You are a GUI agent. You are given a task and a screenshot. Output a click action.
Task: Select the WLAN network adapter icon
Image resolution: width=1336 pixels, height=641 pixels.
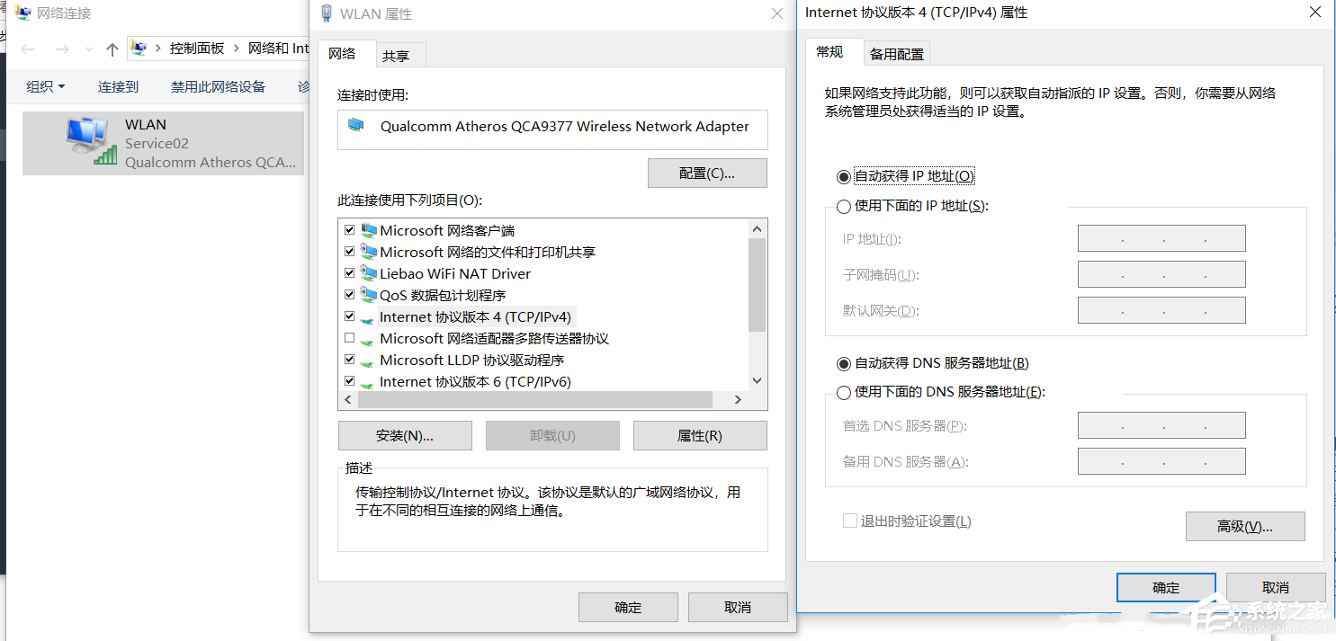[93, 141]
